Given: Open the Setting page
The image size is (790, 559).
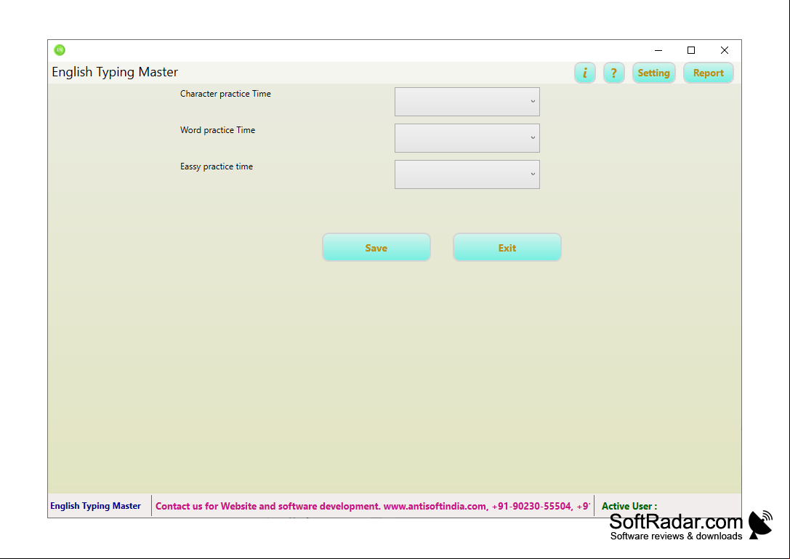Looking at the screenshot, I should coord(653,73).
